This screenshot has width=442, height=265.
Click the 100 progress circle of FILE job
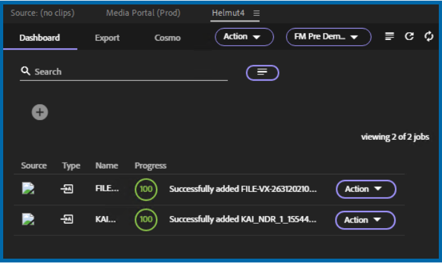[146, 189]
